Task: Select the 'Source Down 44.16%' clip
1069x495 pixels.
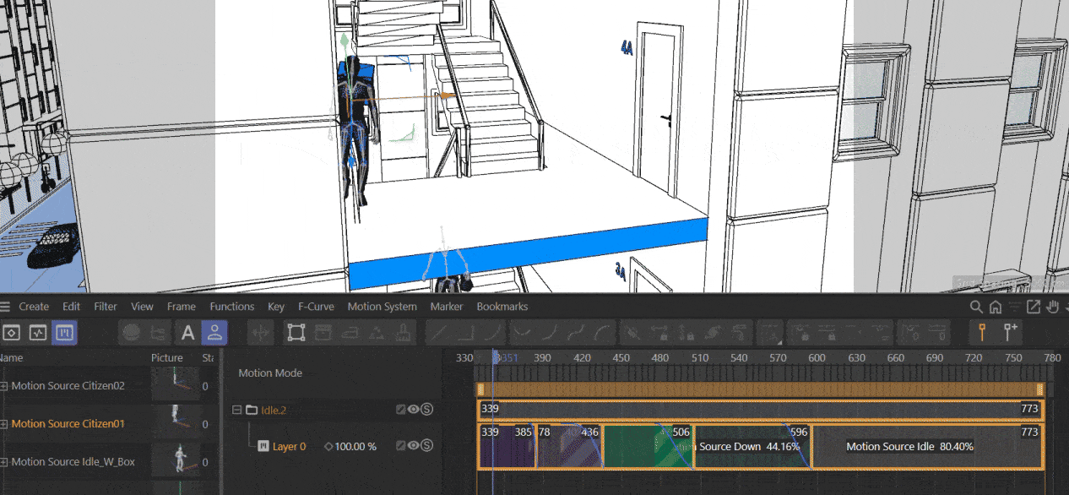Action: (x=752, y=446)
